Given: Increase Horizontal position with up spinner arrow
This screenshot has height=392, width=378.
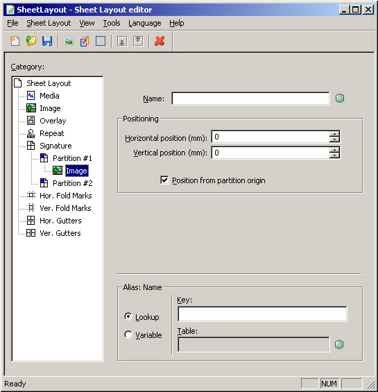Looking at the screenshot, I should tap(334, 134).
